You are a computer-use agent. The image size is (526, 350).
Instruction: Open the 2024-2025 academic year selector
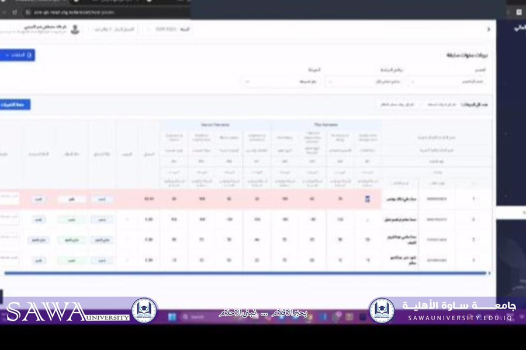(x=169, y=29)
